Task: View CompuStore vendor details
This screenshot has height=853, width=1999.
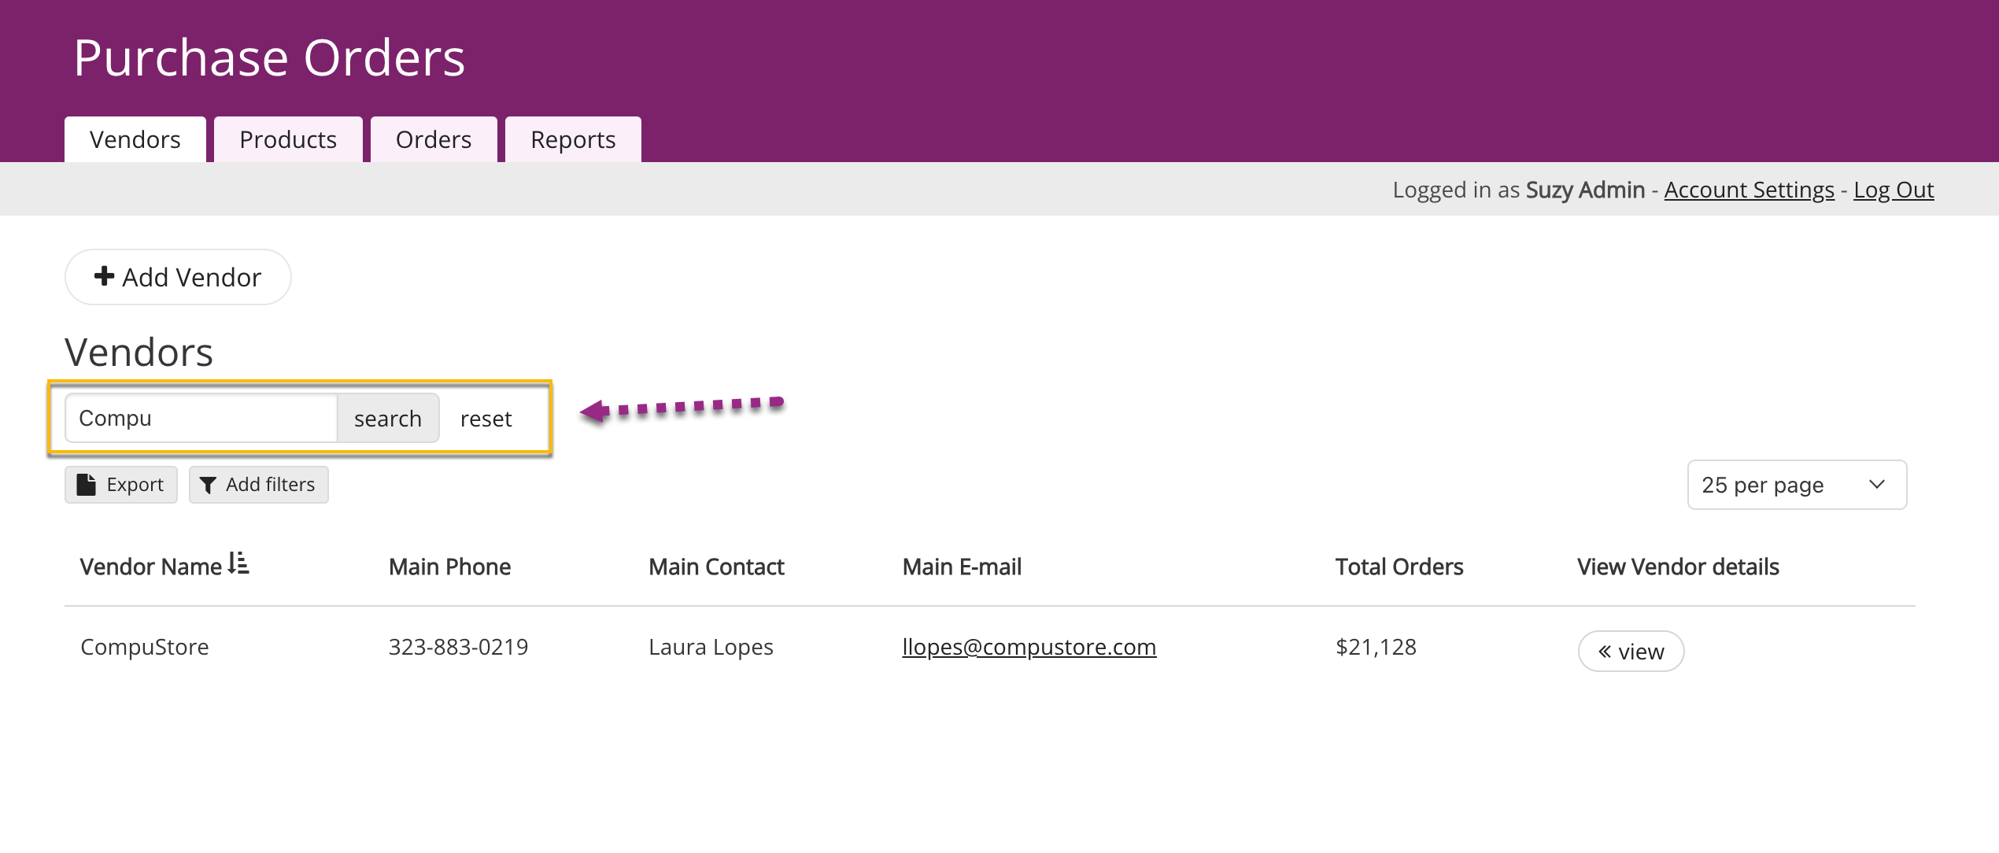Action: point(1631,651)
